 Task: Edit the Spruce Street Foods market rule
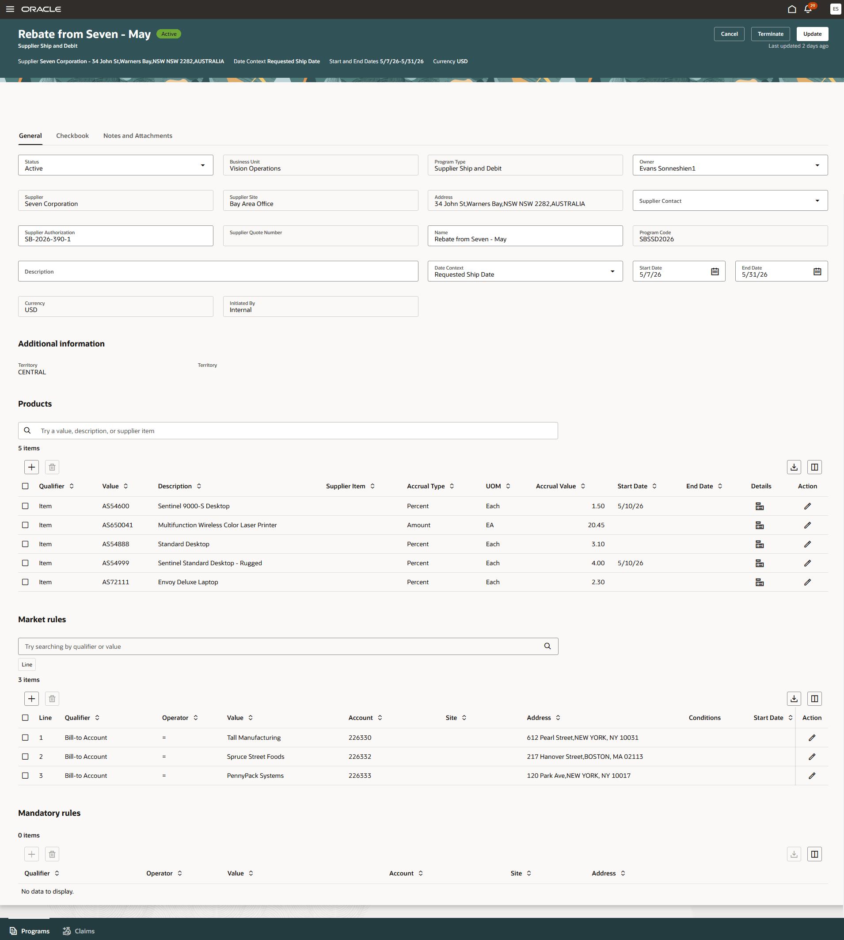tap(812, 757)
